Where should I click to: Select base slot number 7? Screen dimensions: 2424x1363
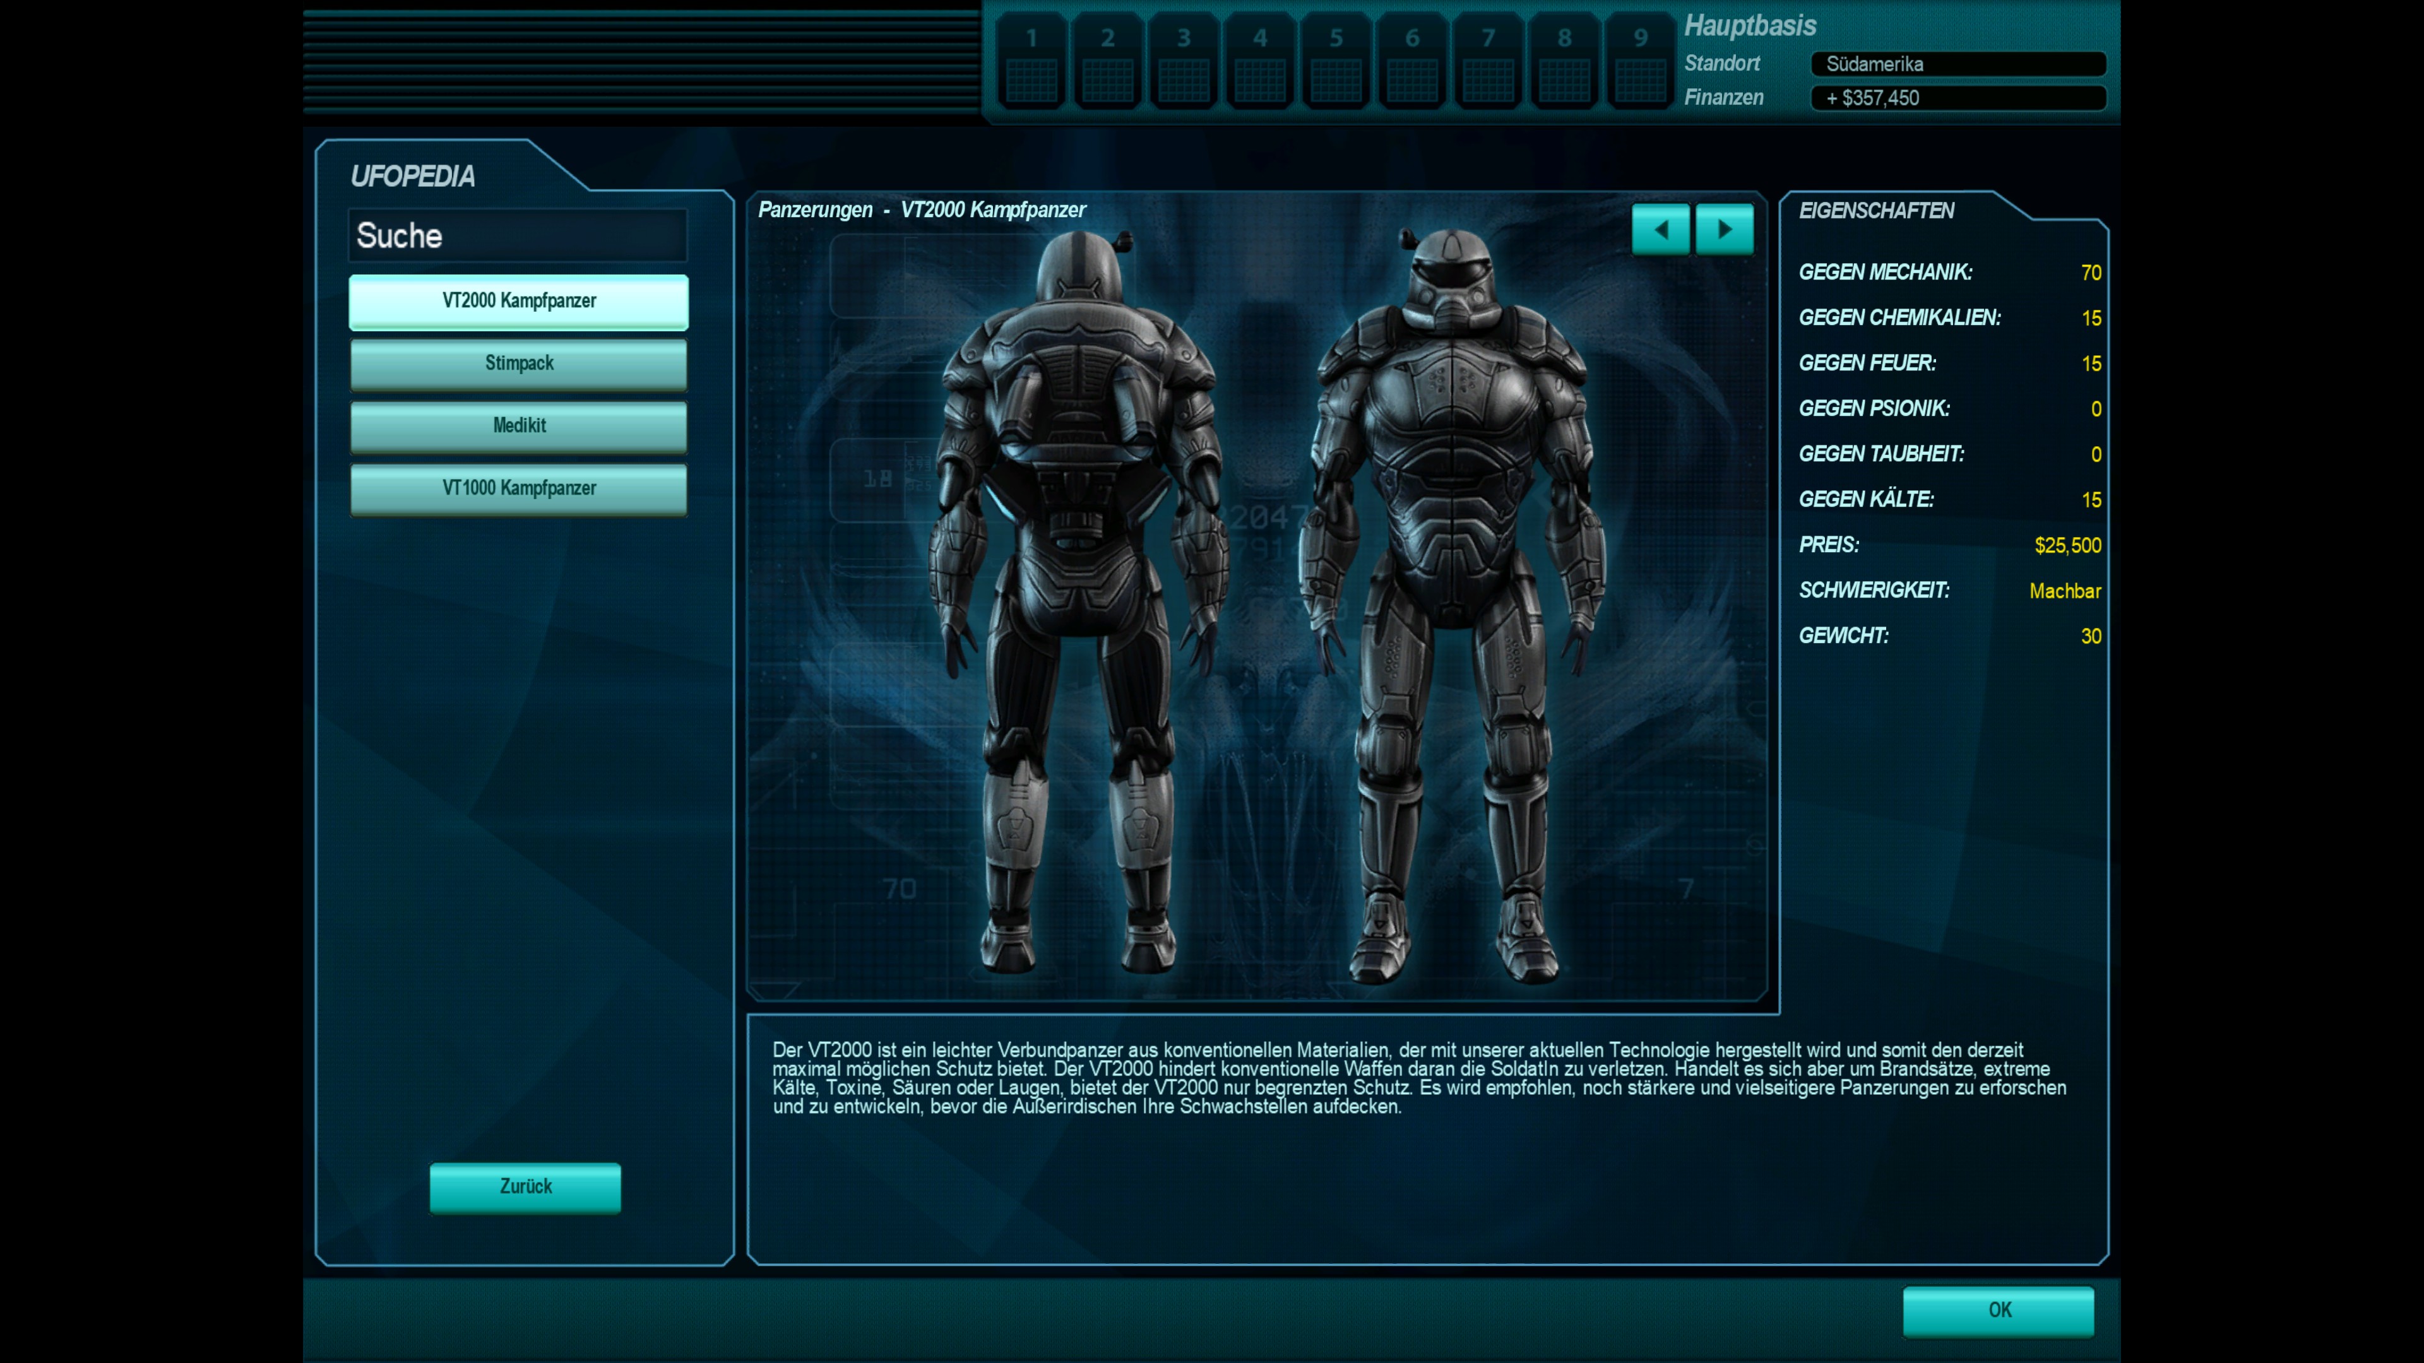[x=1488, y=61]
